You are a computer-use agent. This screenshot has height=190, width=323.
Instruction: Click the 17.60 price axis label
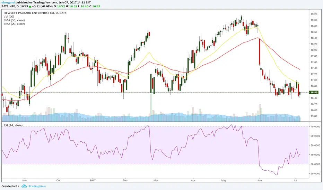point(314,62)
